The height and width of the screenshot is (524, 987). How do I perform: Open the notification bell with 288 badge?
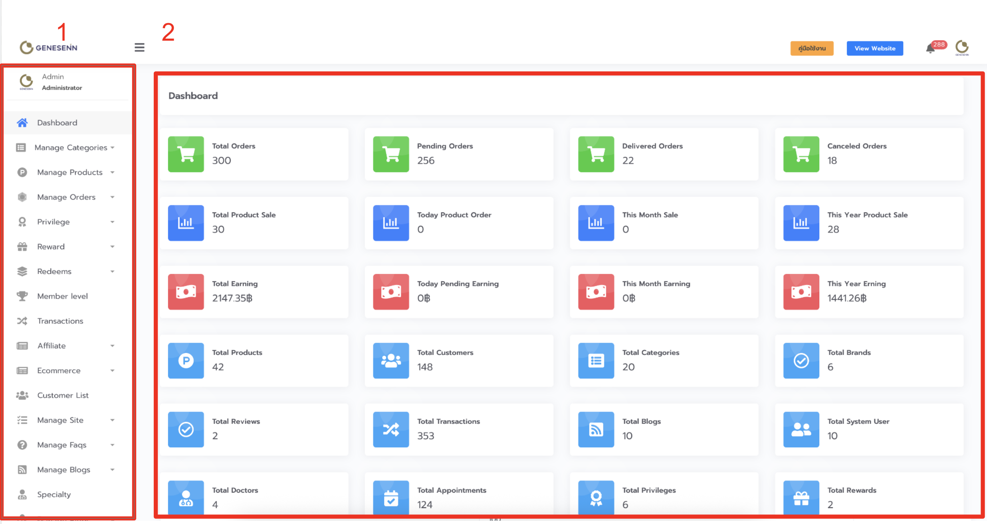click(x=930, y=49)
